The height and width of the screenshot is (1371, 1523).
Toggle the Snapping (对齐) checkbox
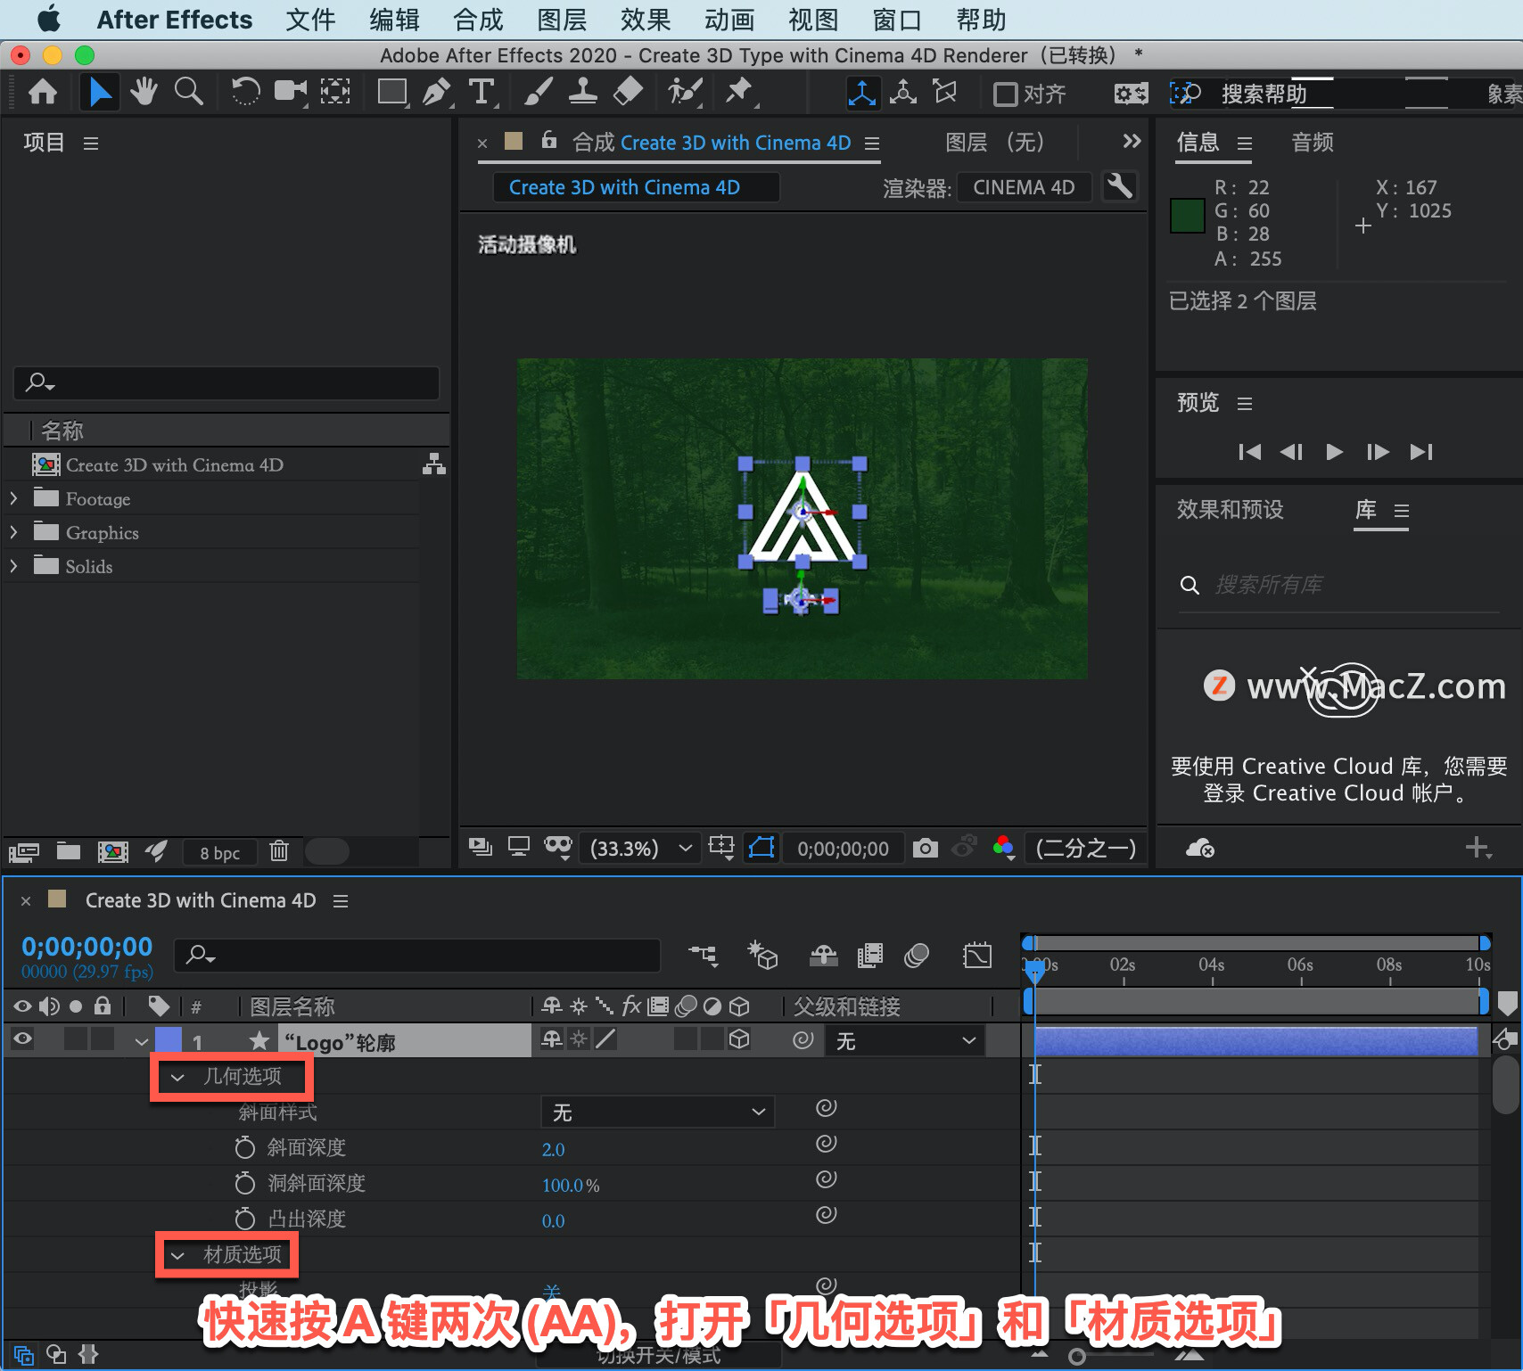[1006, 94]
